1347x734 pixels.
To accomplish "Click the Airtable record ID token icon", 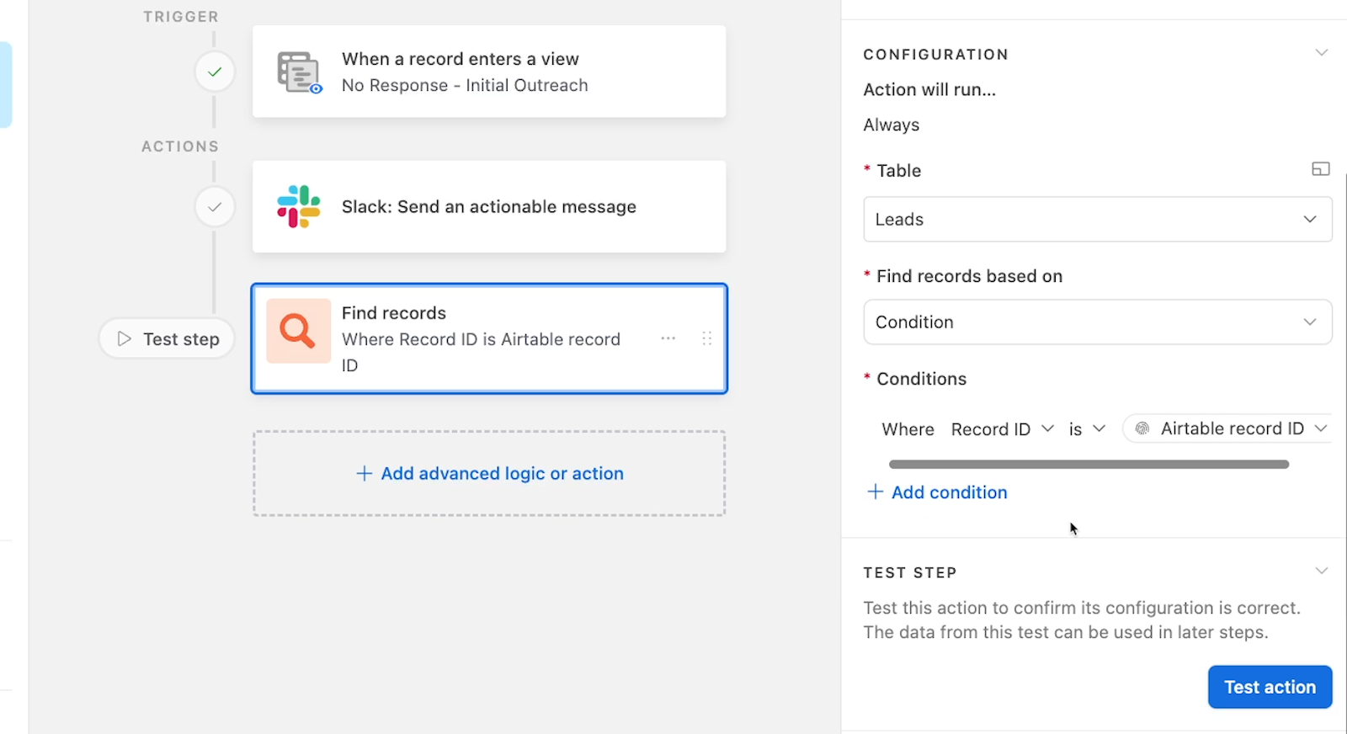I will 1142,428.
